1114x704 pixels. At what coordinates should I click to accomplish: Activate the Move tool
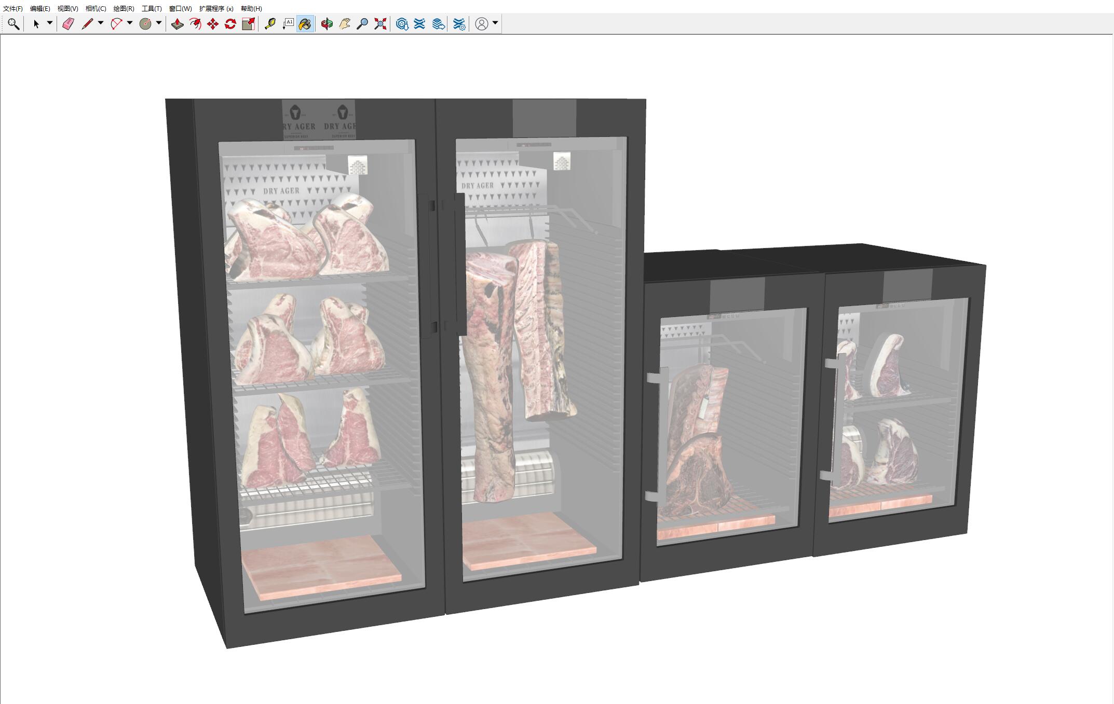point(213,24)
